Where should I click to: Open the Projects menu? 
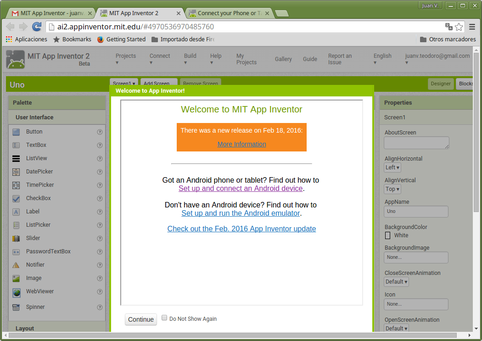(x=126, y=59)
